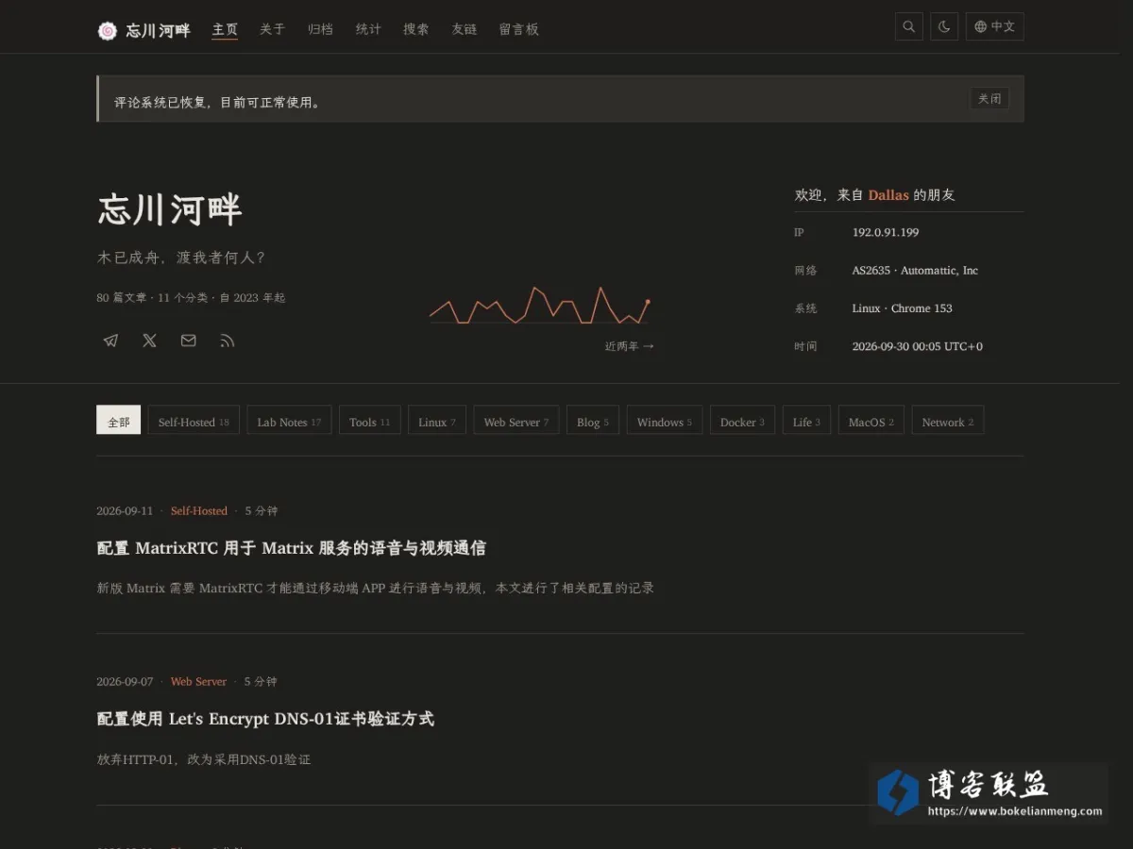1133x849 pixels.
Task: Open the 近两年 → link
Action: 630,346
